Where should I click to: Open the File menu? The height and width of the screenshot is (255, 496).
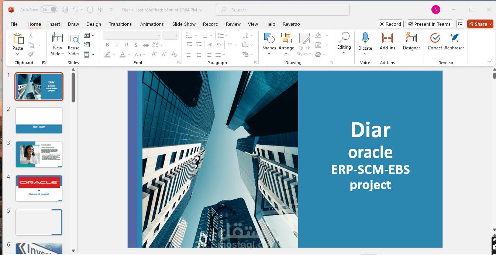pos(14,24)
